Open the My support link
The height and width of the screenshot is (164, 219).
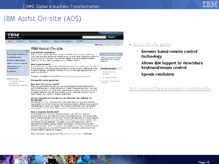(109, 57)
